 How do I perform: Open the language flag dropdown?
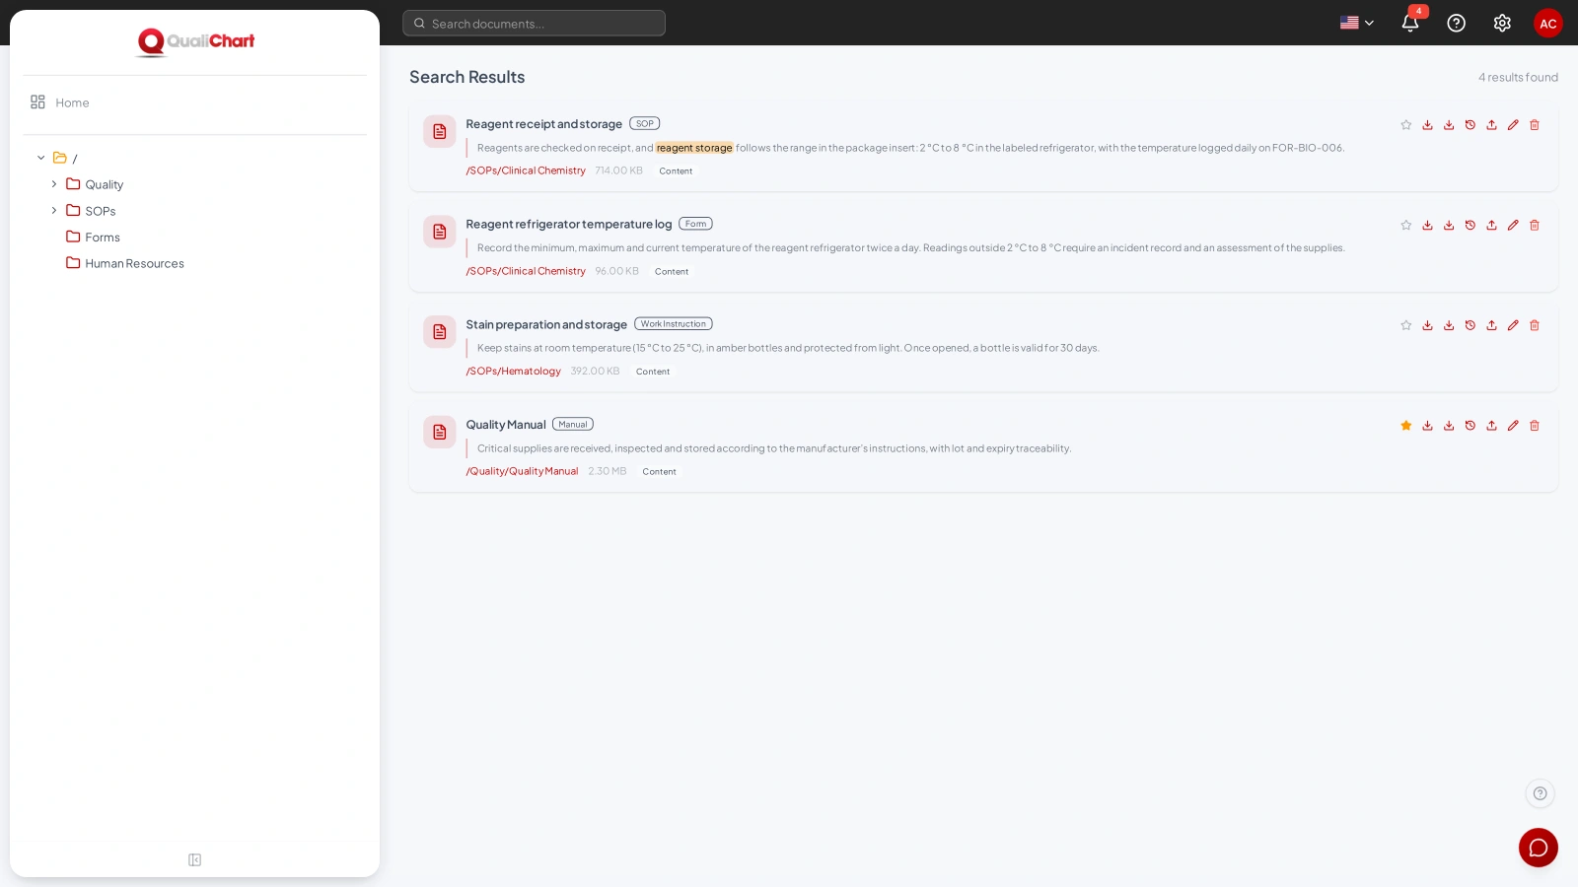1357,23
